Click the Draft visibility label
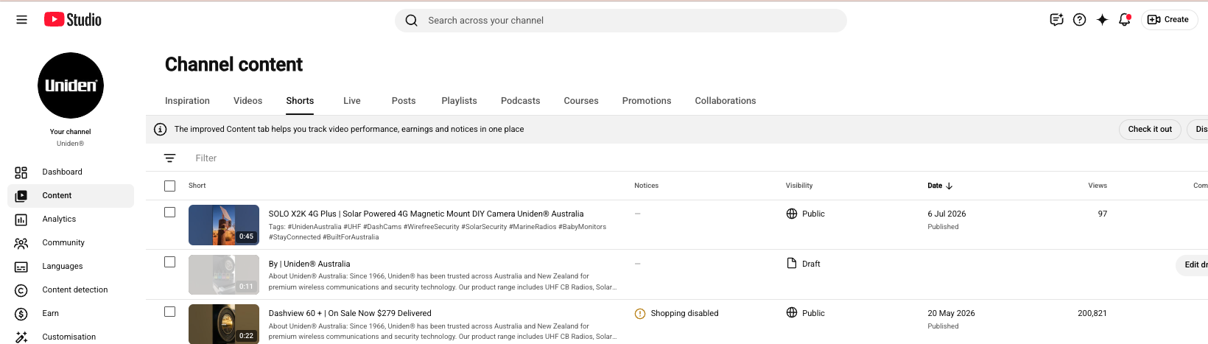 [x=811, y=264]
